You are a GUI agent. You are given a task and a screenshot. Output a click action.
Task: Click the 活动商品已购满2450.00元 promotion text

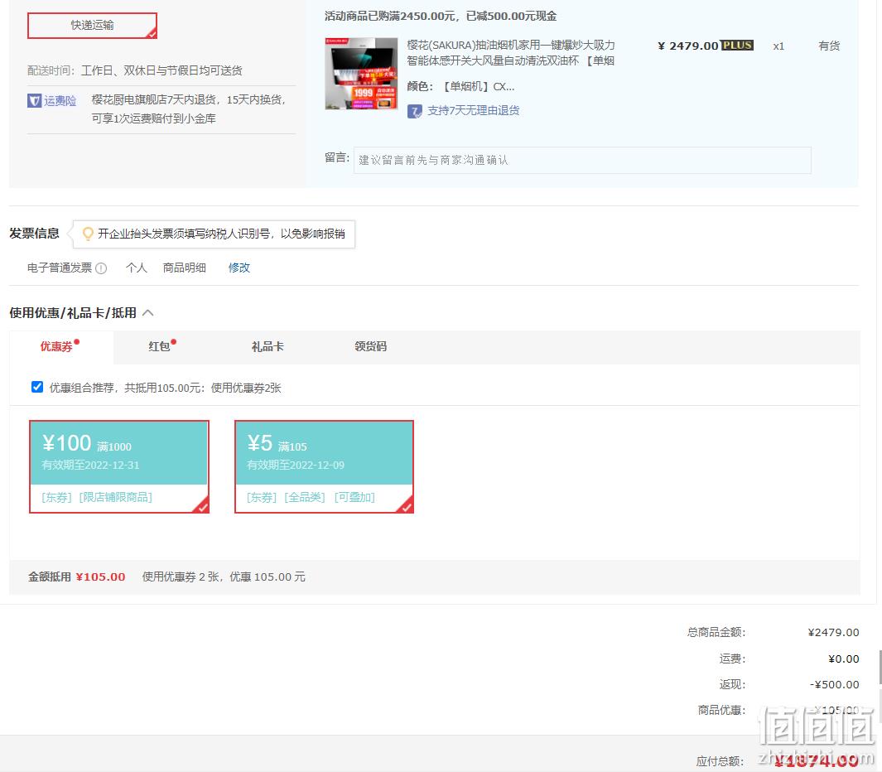click(x=441, y=16)
